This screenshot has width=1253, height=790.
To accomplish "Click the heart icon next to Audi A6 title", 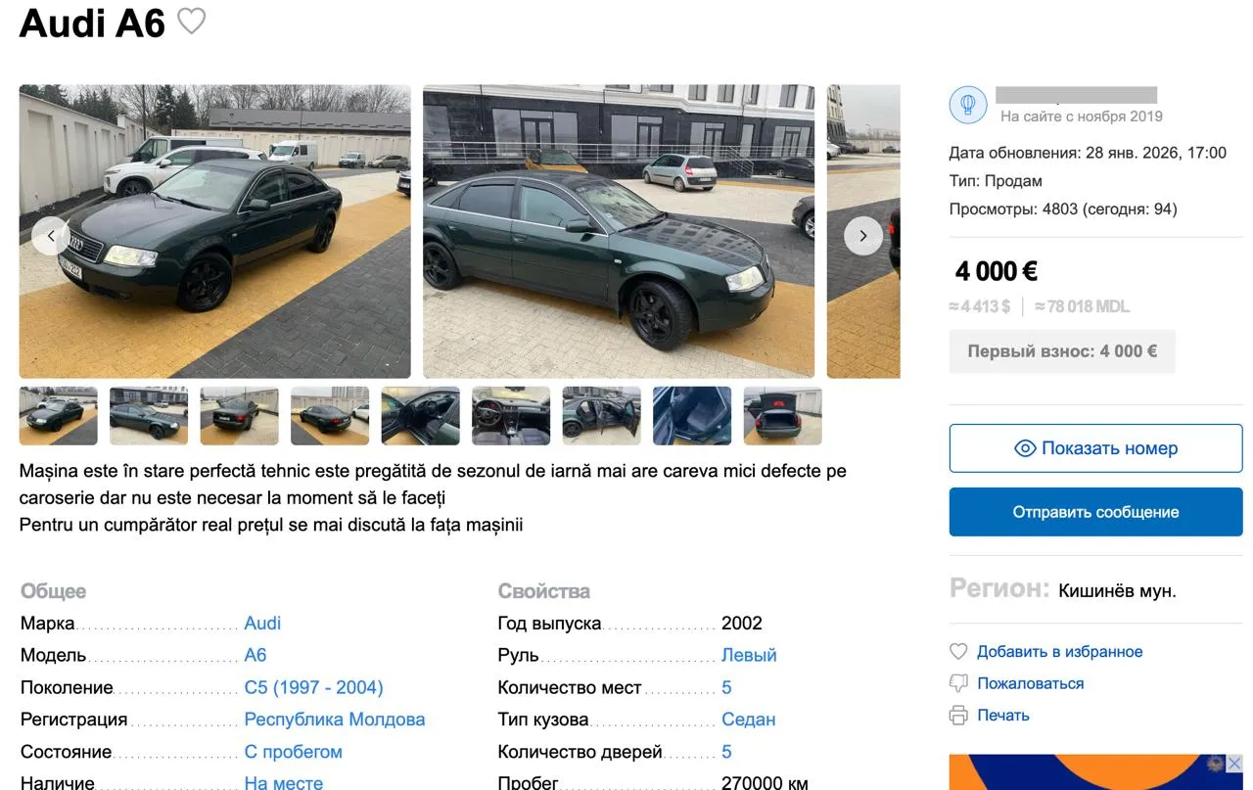I will point(191,21).
